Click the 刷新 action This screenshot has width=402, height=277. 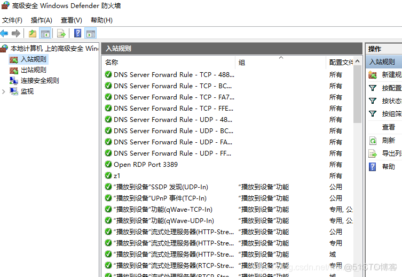389,141
